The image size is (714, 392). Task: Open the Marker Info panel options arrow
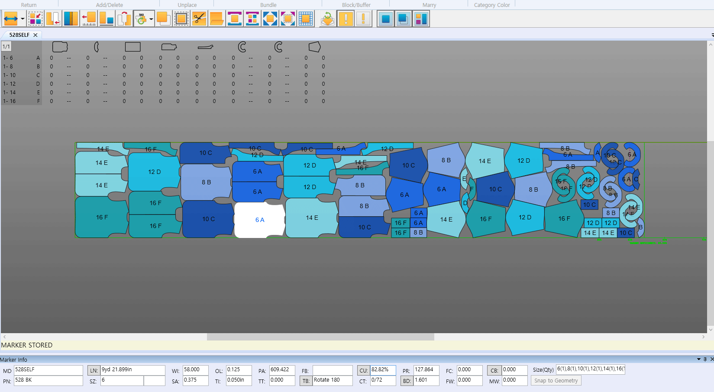pyautogui.click(x=698, y=359)
